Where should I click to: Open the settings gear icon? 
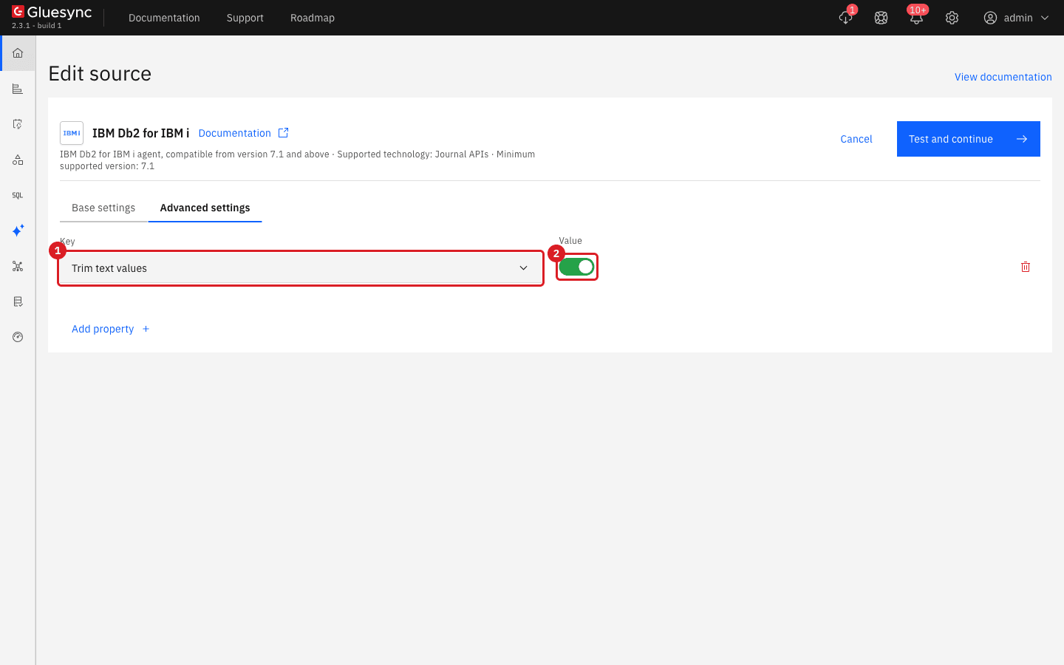(x=952, y=18)
